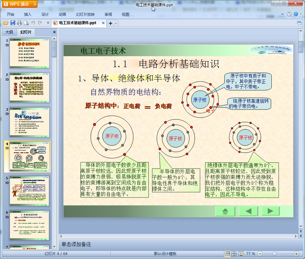Viewport: 305px width, 259px height.
Task: Open the skin shirt icon
Action: [x=289, y=14]
